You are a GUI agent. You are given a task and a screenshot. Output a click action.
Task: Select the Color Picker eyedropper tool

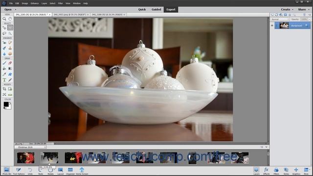click(x=4, y=74)
